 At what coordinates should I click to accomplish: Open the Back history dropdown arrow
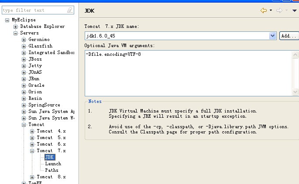271,10
